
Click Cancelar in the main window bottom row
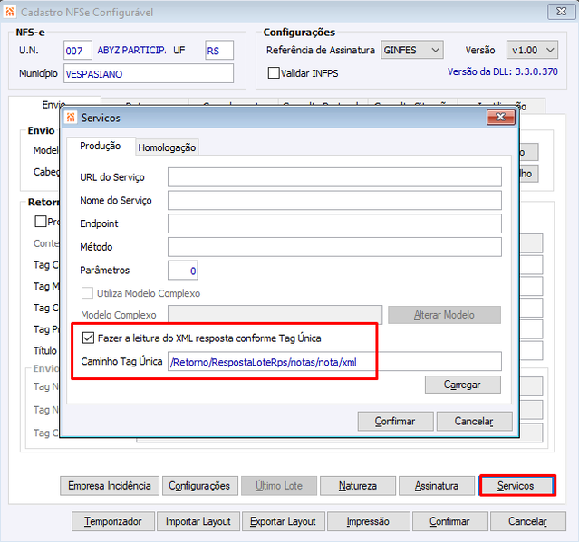click(x=528, y=521)
